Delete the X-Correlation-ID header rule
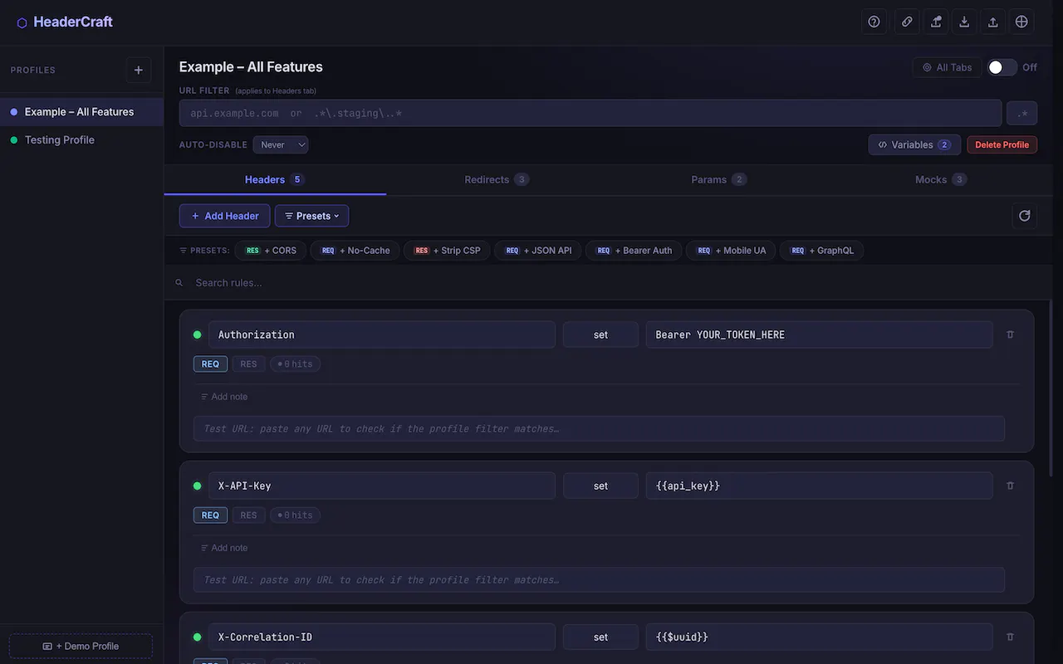The height and width of the screenshot is (664, 1063). tap(1010, 637)
